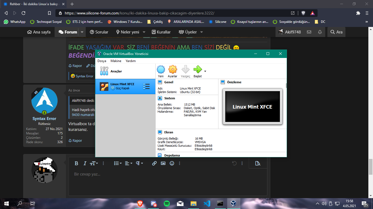This screenshot has width=373, height=209.
Task: Expand the Forum tab dropdown arrow
Action: tap(82, 32)
